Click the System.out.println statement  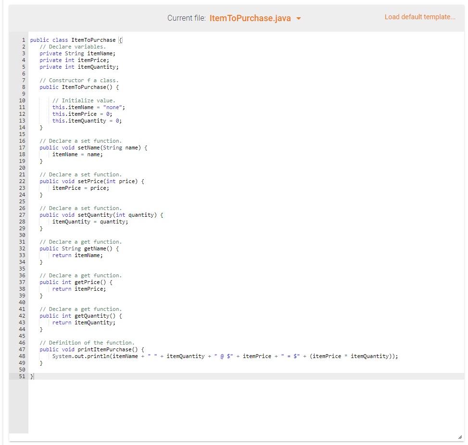coord(192,356)
